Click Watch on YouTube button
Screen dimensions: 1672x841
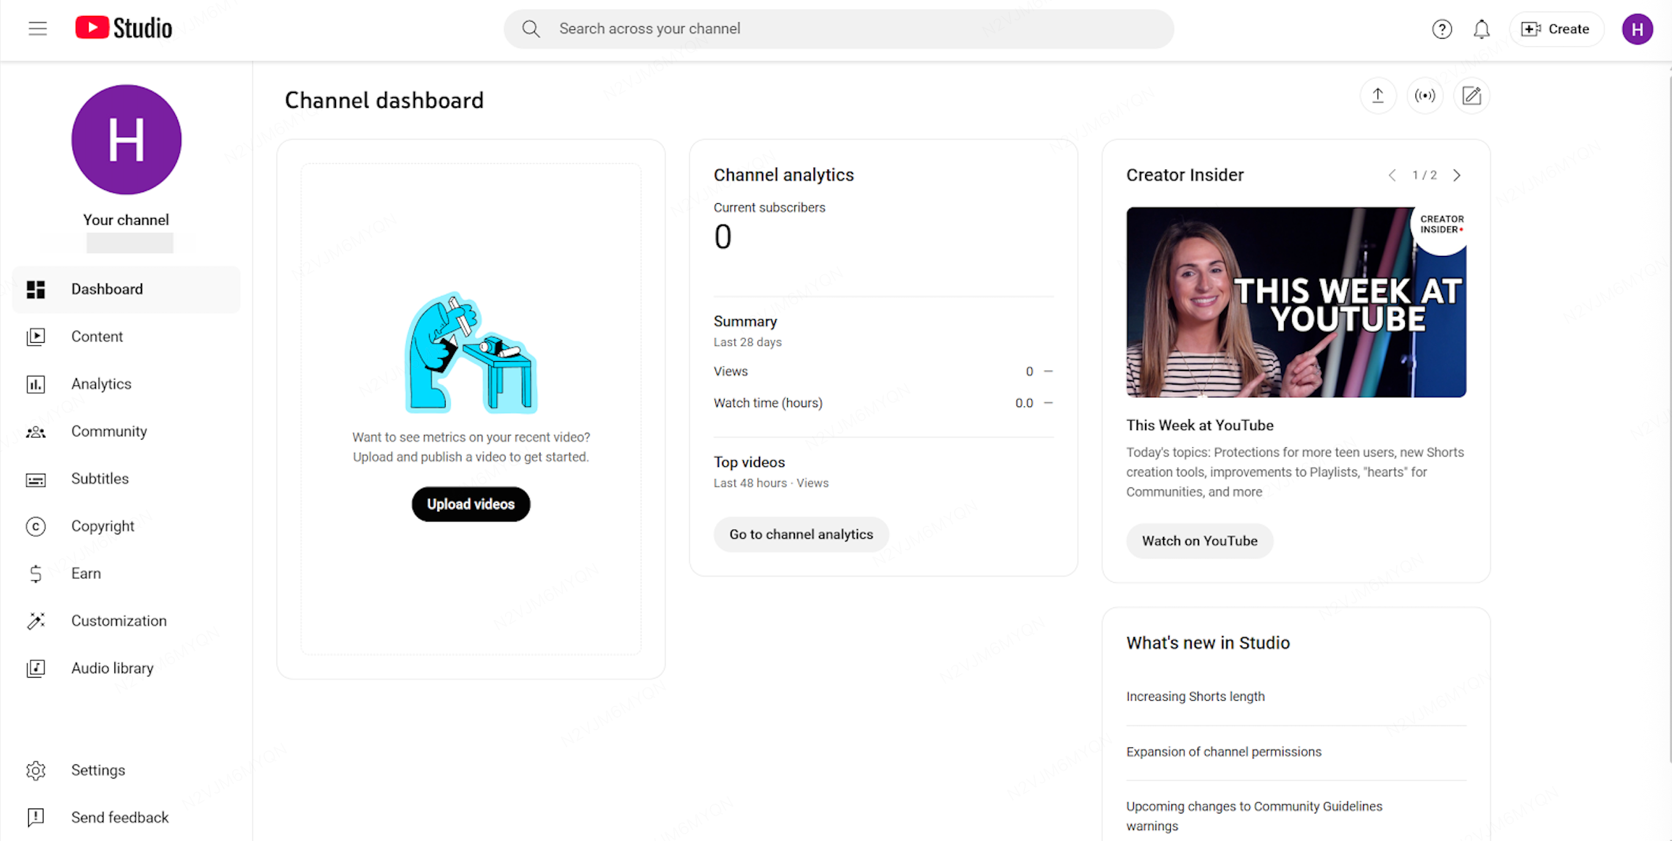coord(1199,540)
